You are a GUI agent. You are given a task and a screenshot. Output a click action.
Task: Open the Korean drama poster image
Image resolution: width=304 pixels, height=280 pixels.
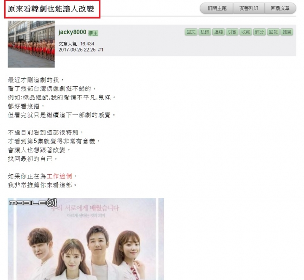[x=86, y=239]
